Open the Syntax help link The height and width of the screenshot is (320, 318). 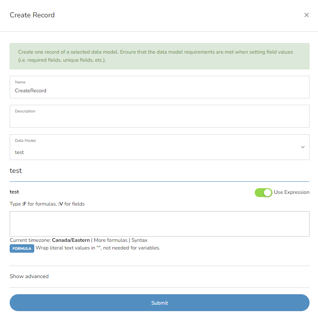(x=139, y=240)
